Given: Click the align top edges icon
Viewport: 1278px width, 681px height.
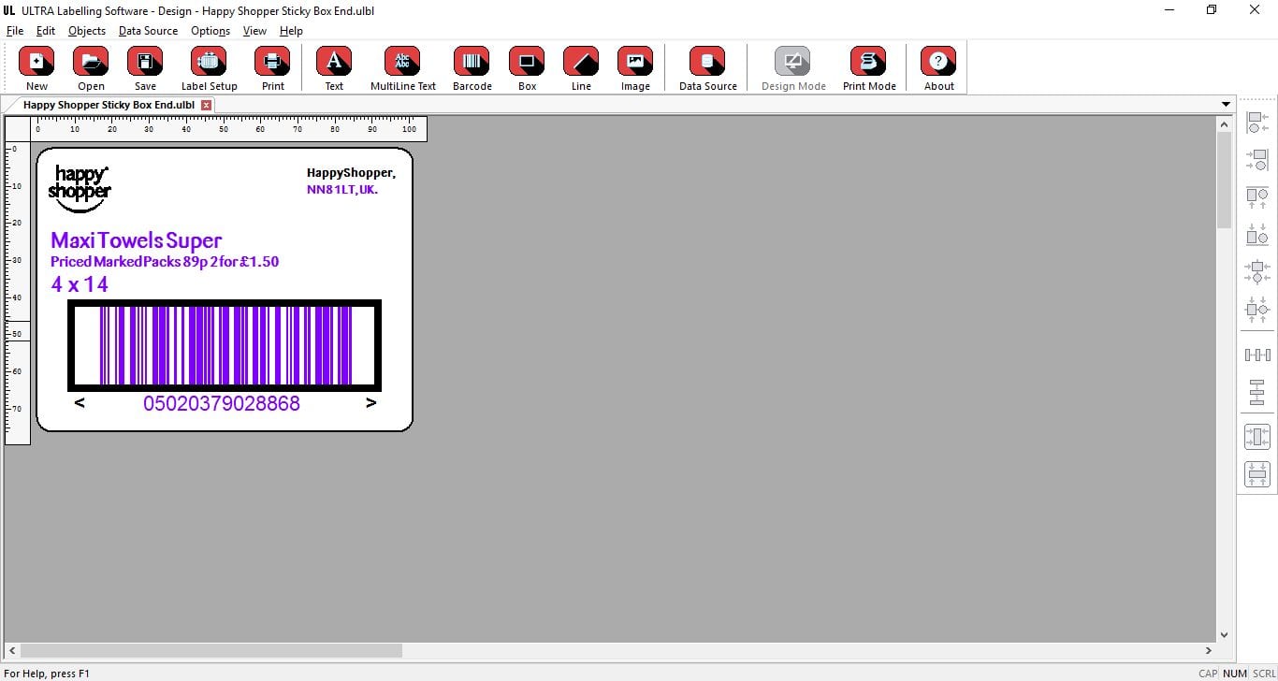Looking at the screenshot, I should click(1257, 197).
